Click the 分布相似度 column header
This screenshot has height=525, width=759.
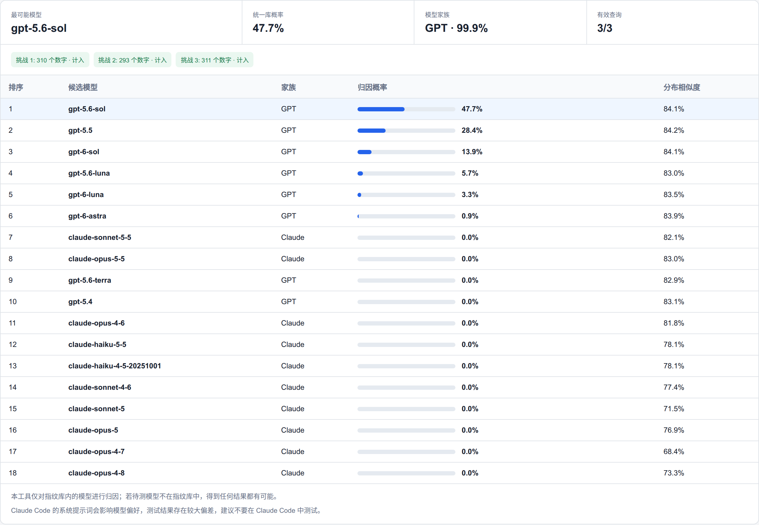[x=682, y=87]
